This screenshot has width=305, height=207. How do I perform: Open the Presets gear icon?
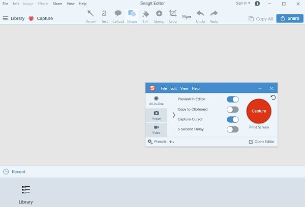coord(150,142)
